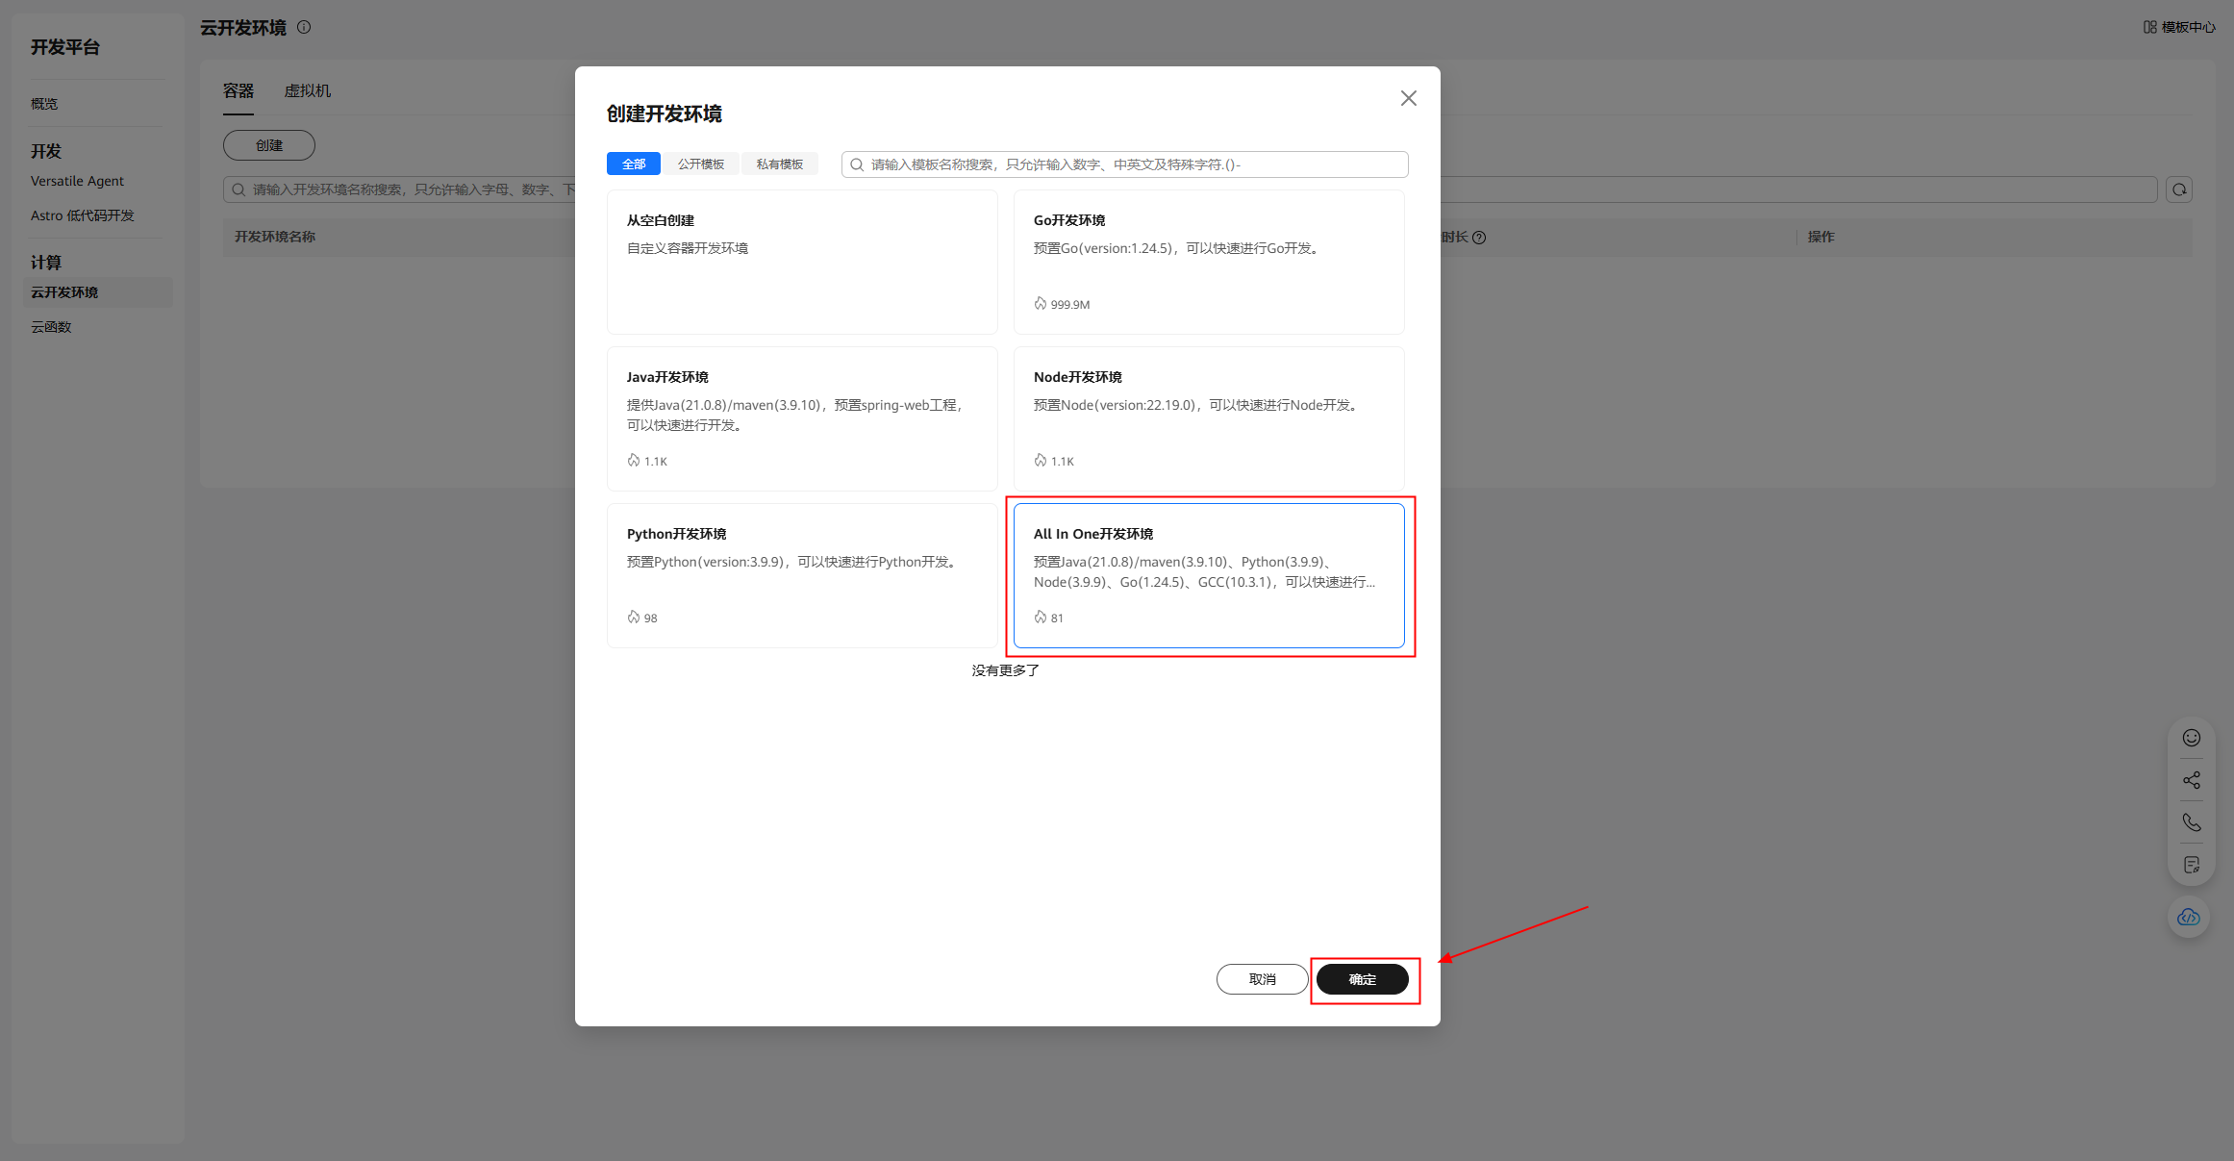Select the 从空白创建 template card
Screen dimensions: 2234x1161
[x=801, y=262]
